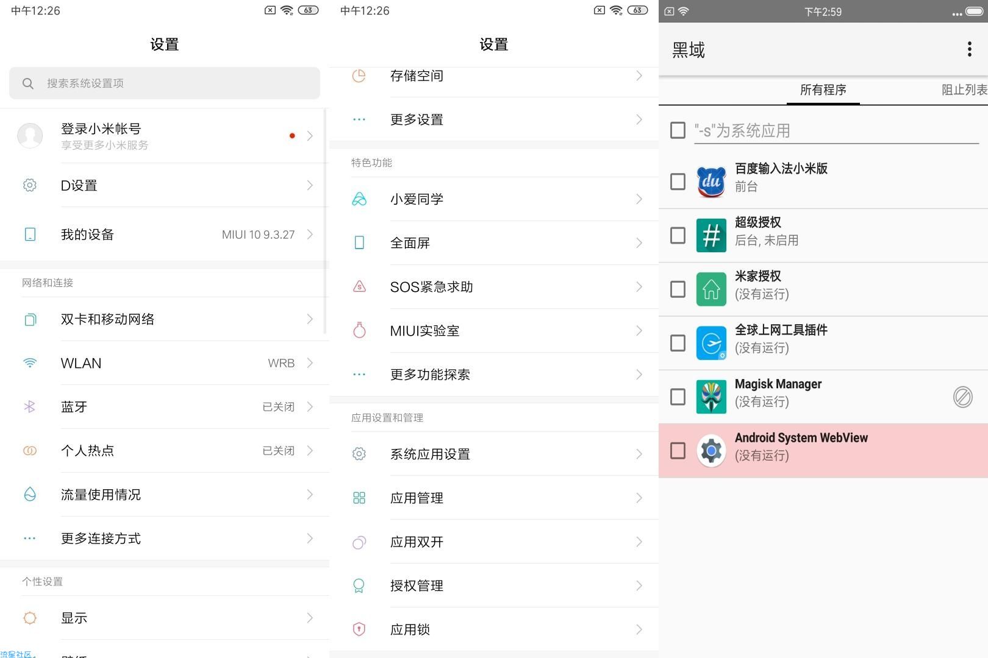Tap the blocked symbol on Magisk Manager row

pos(963,397)
